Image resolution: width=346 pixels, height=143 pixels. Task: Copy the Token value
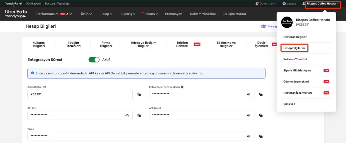click(261, 136)
